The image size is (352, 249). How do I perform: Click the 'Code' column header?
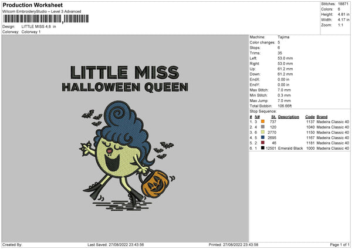[x=310, y=117]
